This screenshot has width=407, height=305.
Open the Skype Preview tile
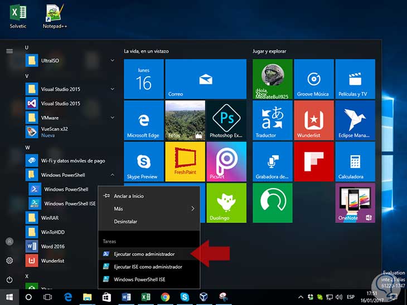point(144,161)
